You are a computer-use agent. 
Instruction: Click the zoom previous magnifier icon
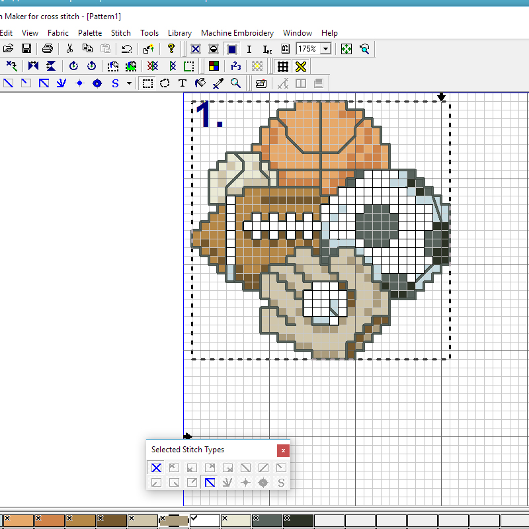[x=364, y=49]
